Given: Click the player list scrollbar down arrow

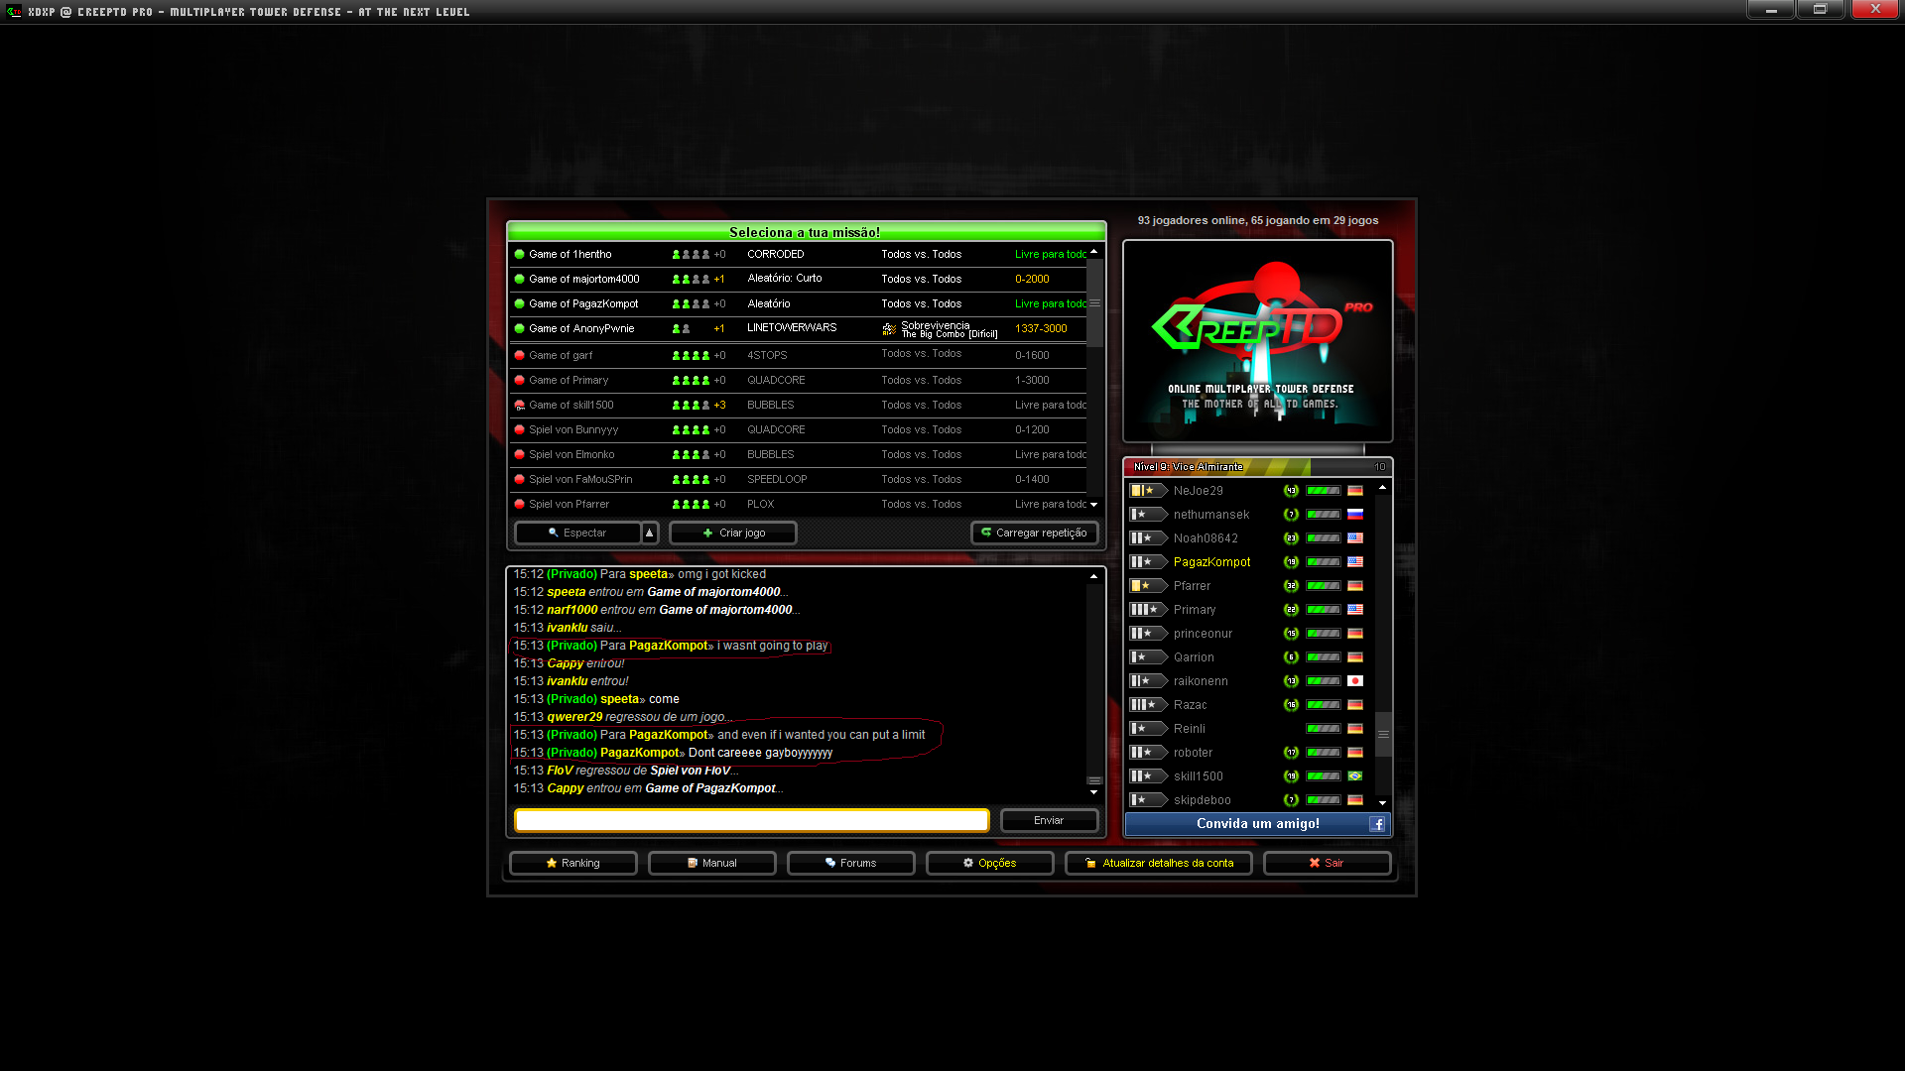Looking at the screenshot, I should (1383, 803).
